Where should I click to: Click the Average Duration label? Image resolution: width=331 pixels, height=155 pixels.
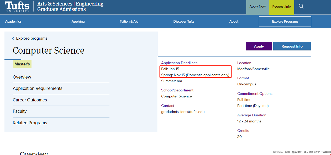point(252,115)
